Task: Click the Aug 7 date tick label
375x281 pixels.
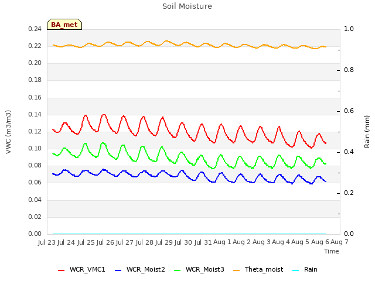Action: (x=339, y=242)
